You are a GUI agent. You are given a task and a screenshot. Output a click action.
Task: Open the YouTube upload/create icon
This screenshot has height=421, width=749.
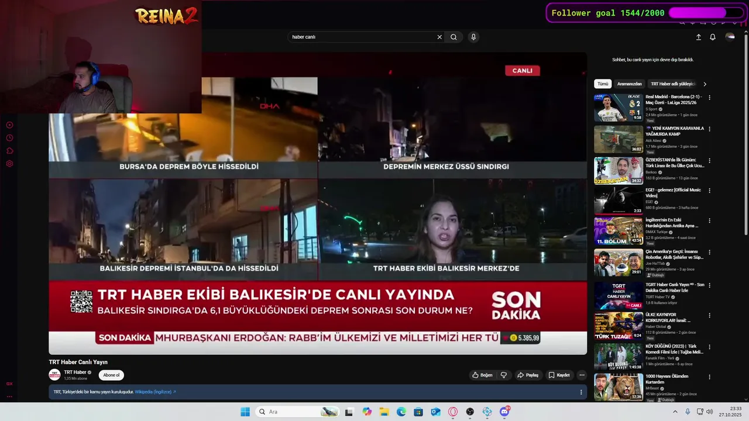698,37
